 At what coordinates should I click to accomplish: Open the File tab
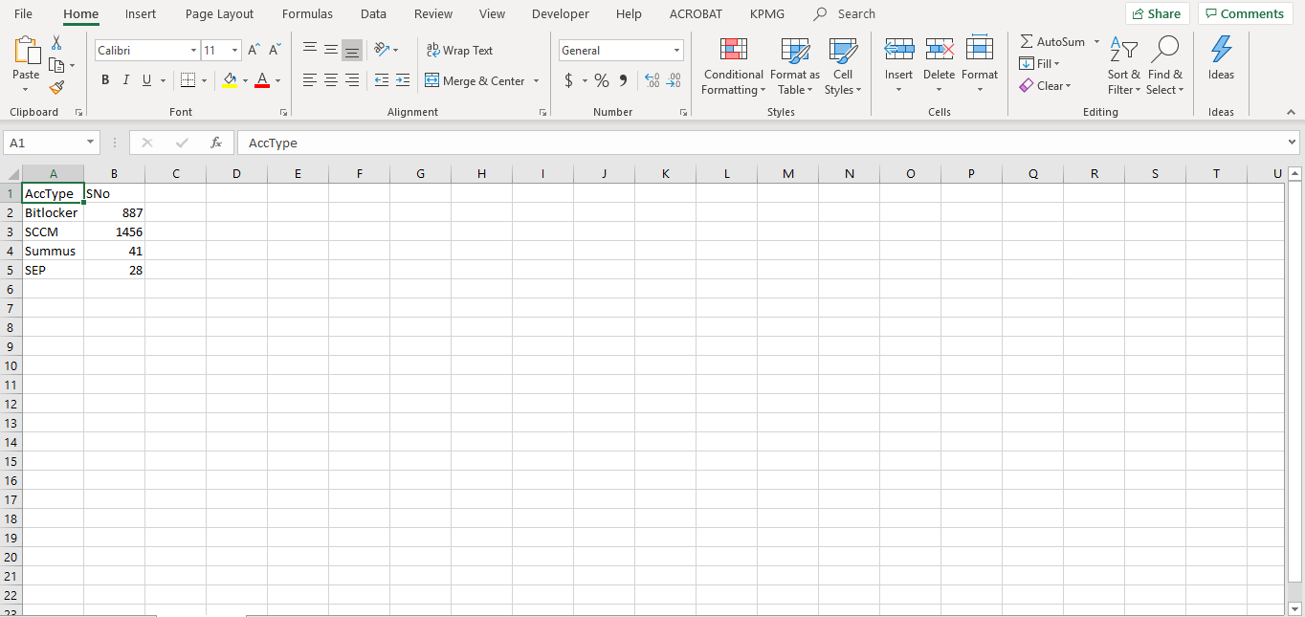[23, 13]
